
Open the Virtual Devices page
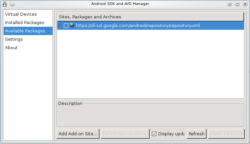coord(21,14)
